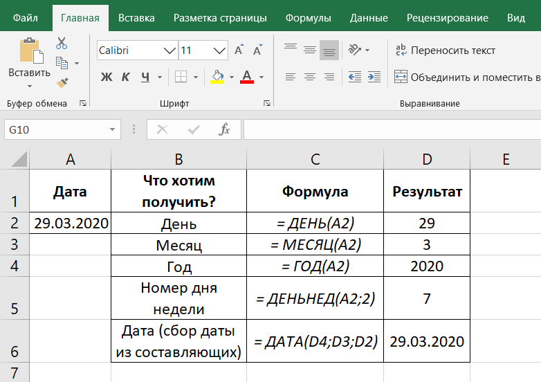Open the Clipboard group dialog launcher
Screen dimensions: 541x382
pos(83,103)
